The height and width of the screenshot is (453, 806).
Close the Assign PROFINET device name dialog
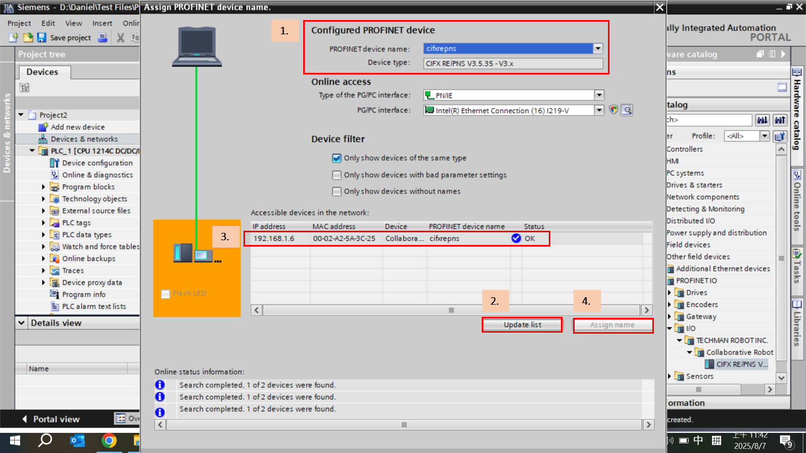[659, 7]
